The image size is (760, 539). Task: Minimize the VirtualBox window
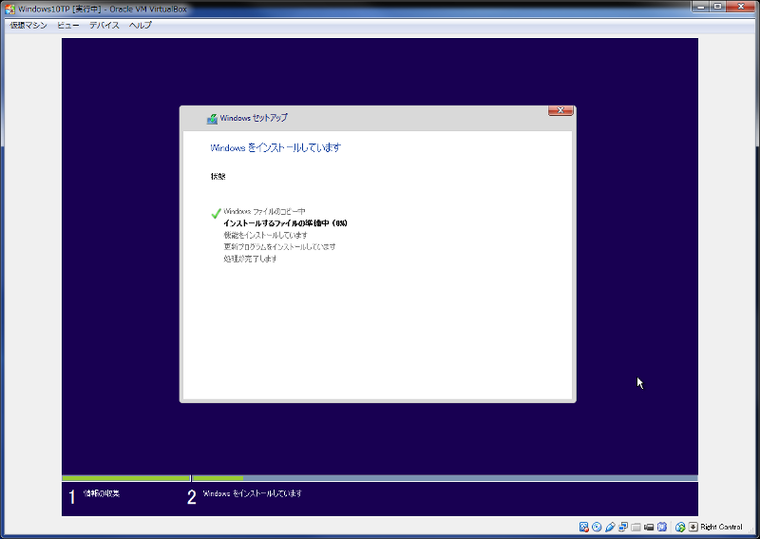(x=700, y=7)
